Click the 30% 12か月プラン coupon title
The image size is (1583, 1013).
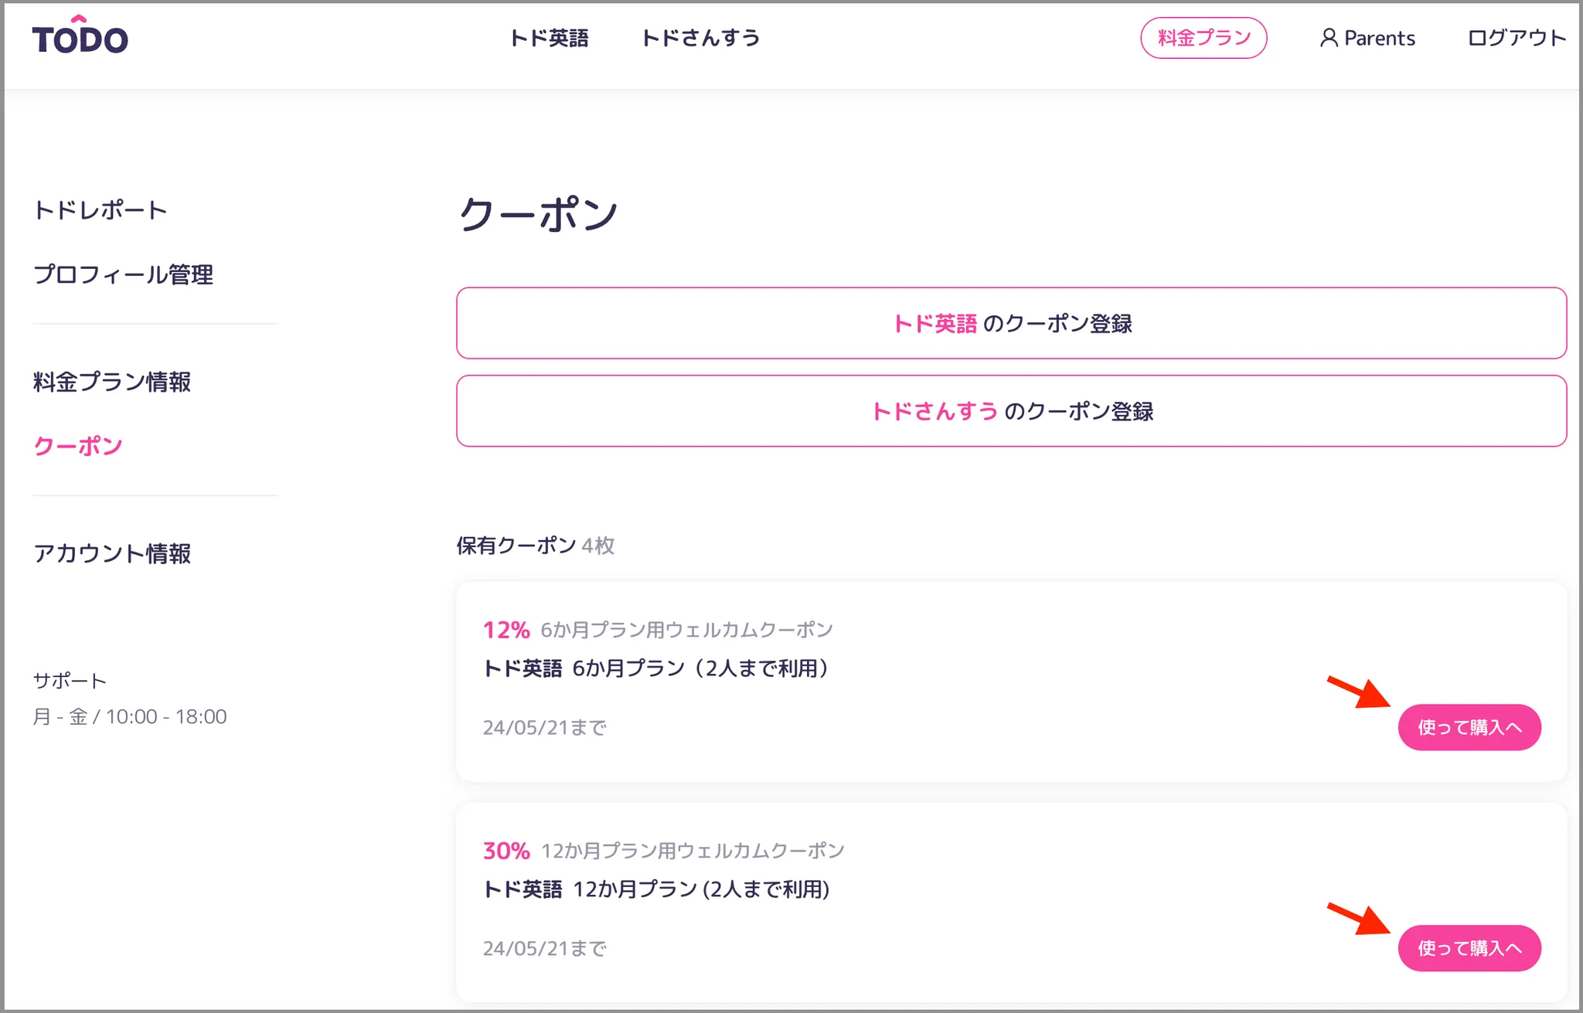pos(663,851)
